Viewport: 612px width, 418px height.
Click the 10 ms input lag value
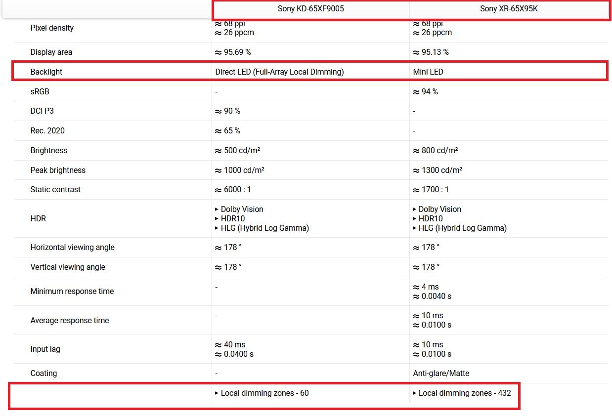(428, 344)
